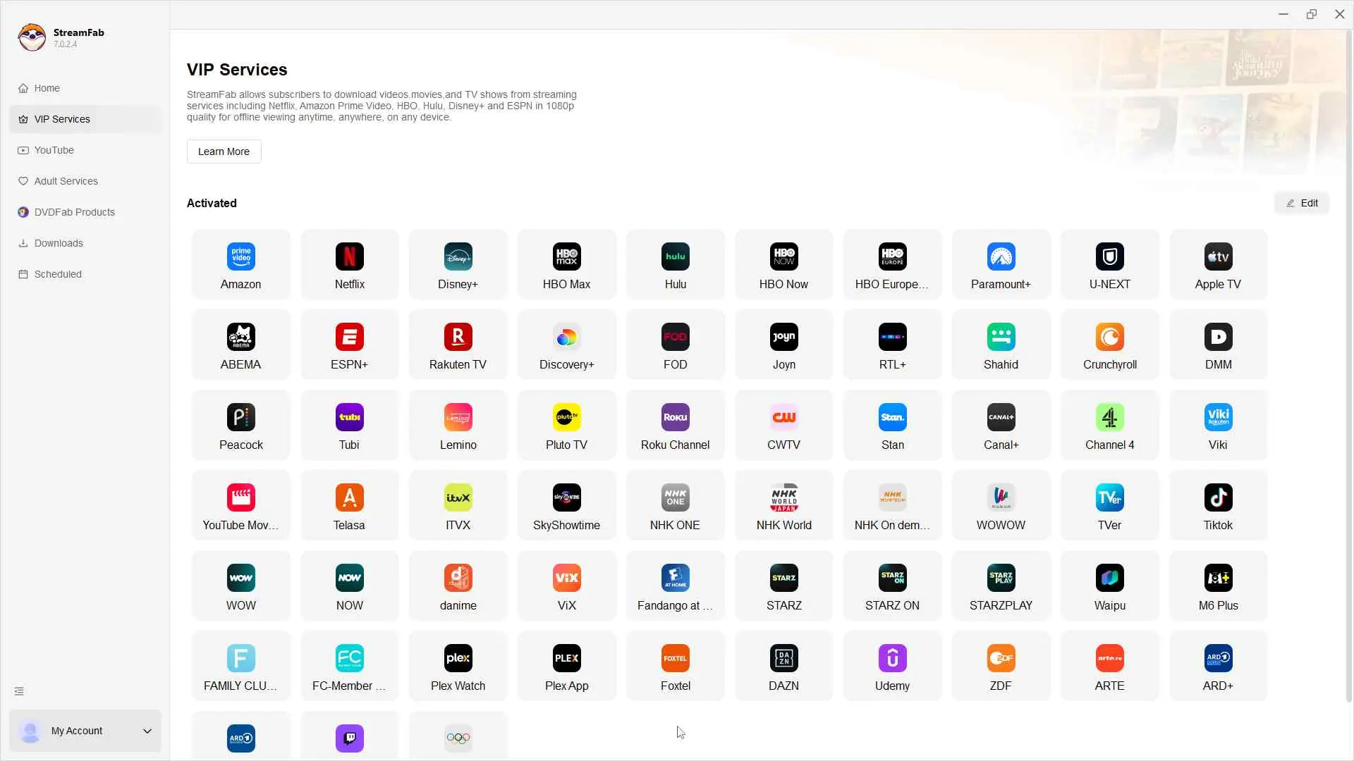Open the Apple TV service

pos(1218,265)
